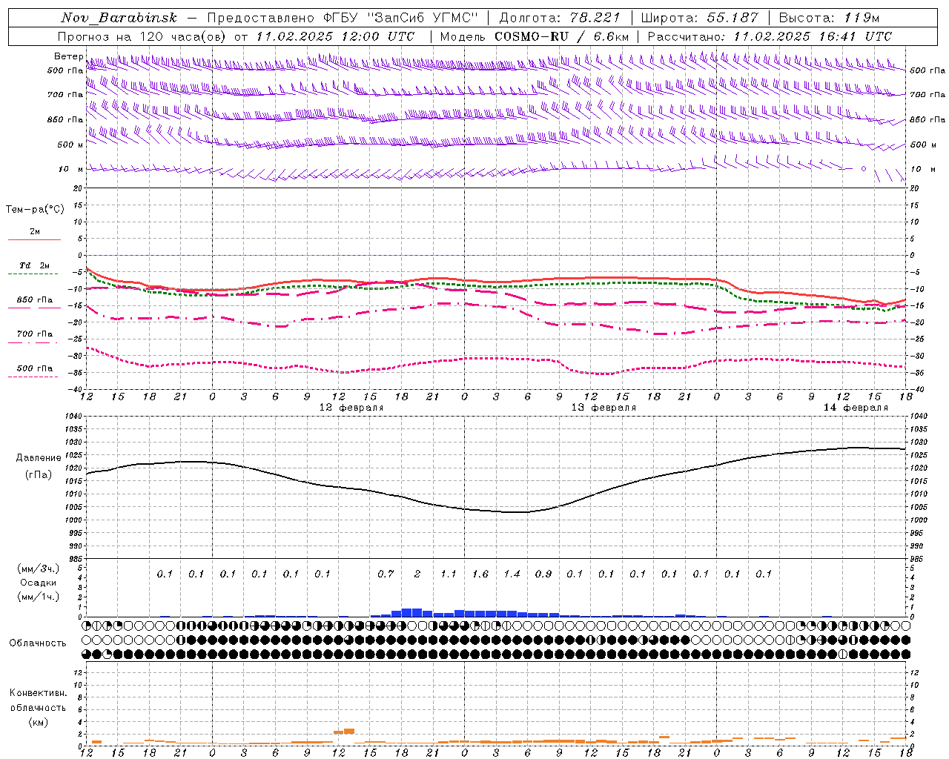Click the 3-hour precipitation value 1.1
Screen dimensions: 949x759
pos(449,574)
